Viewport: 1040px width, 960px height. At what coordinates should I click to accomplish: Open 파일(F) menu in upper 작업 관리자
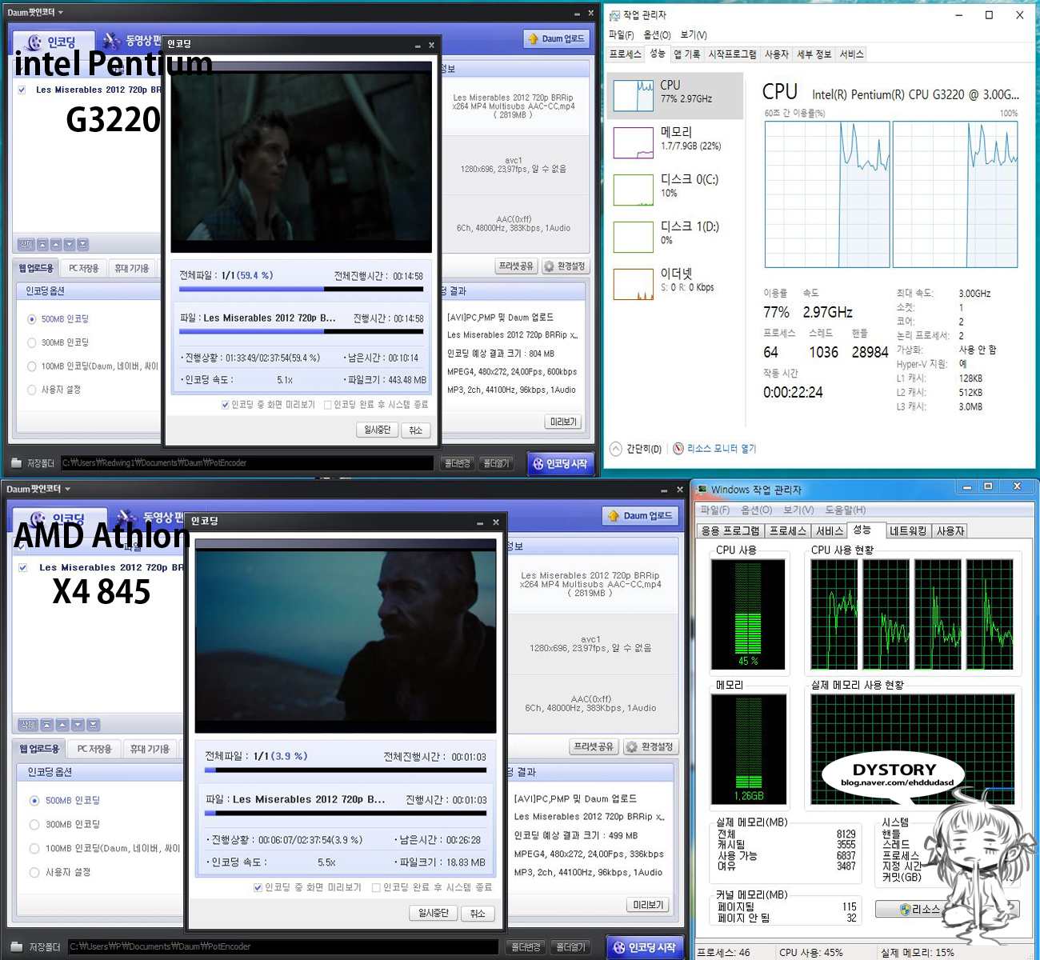(x=622, y=35)
